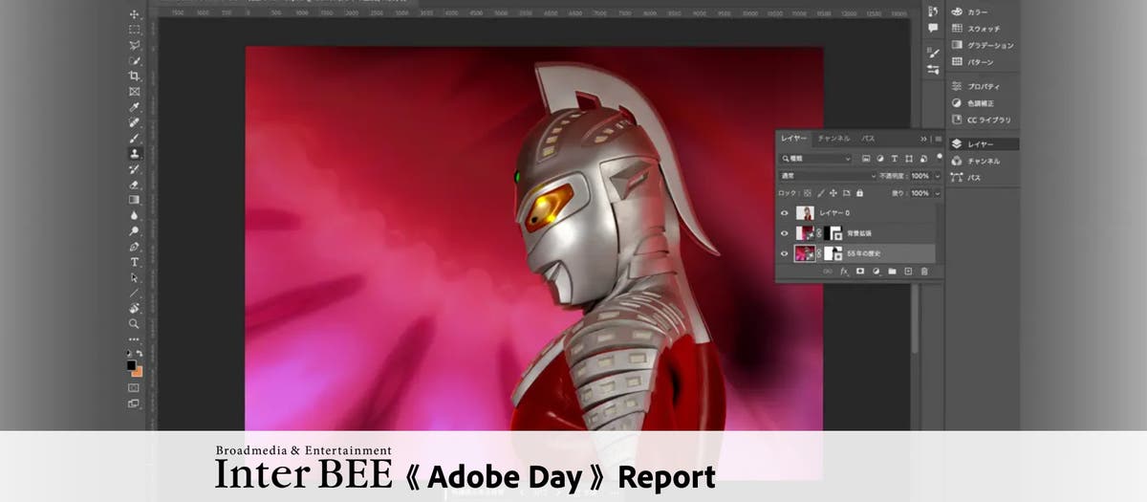1147x502 pixels.
Task: Open the layer filter type dropdown
Action: (x=815, y=158)
